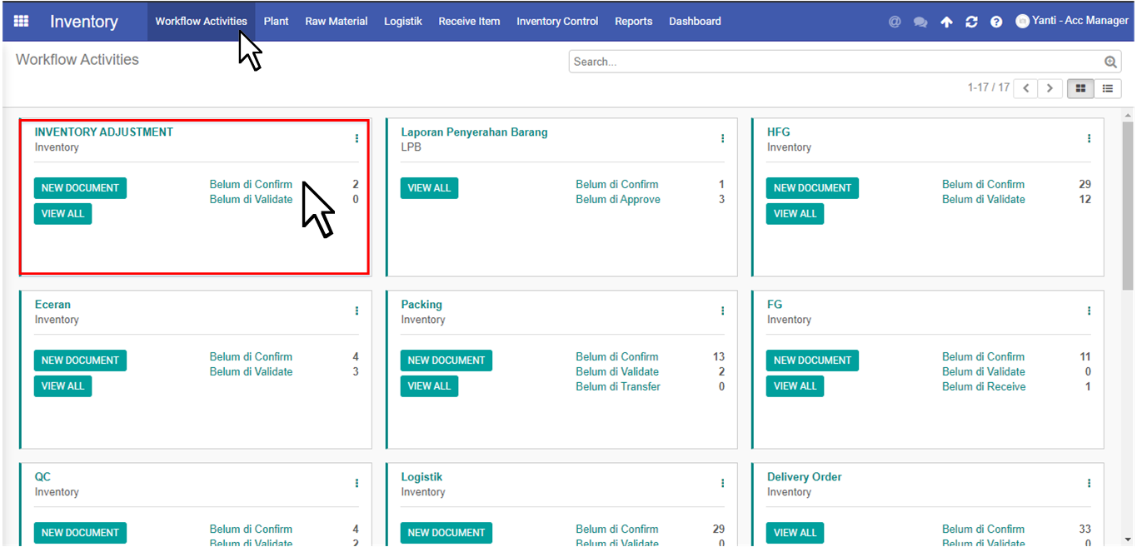Click New Document in Inventory Adjustment card
The height and width of the screenshot is (547, 1137).
[80, 188]
